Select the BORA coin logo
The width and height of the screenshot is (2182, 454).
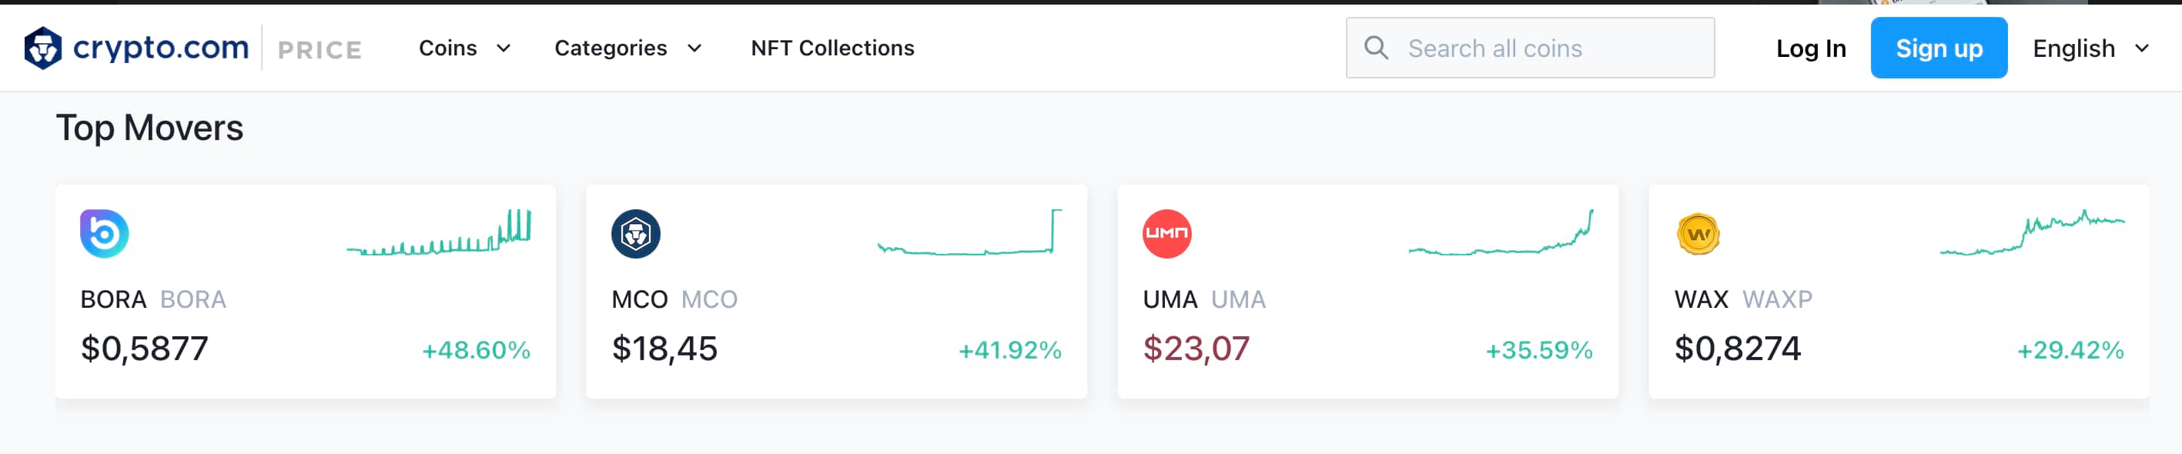[x=105, y=232]
